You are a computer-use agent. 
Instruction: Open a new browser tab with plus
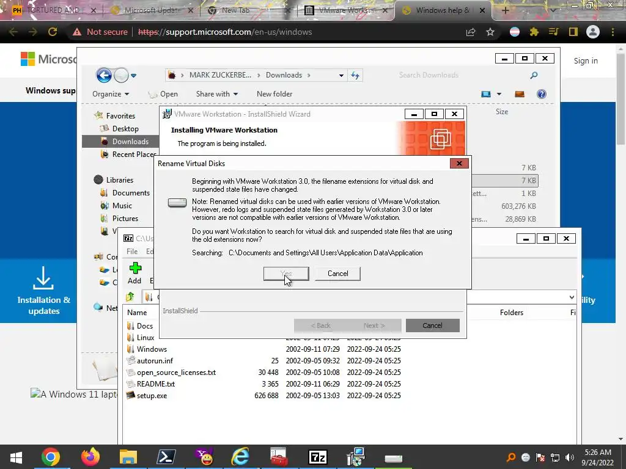[x=505, y=11]
